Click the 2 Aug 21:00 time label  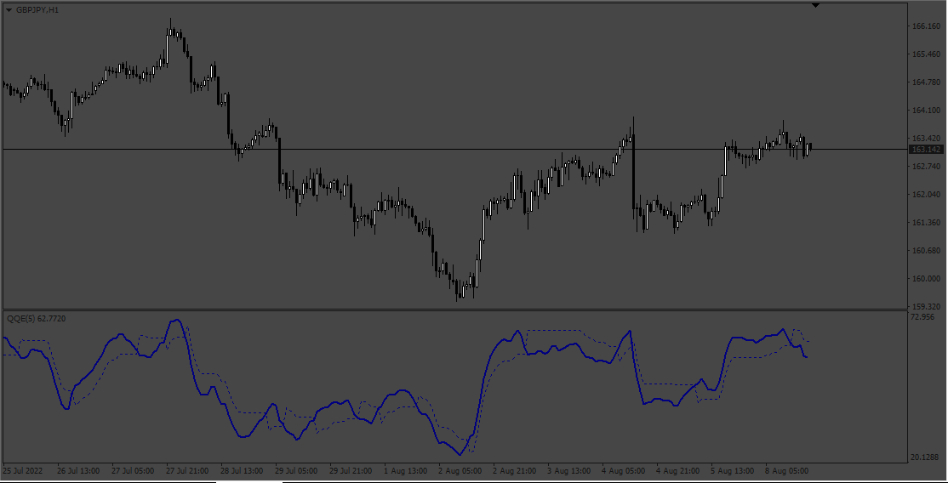(x=514, y=470)
